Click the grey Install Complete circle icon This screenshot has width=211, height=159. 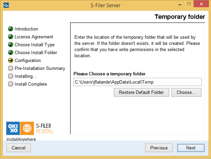pos(11,84)
